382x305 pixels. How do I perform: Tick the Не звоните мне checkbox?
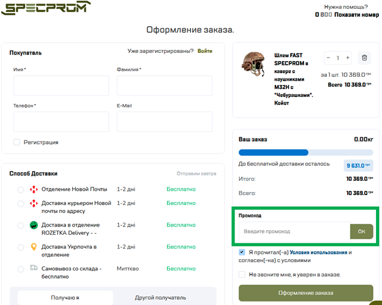[242, 274]
